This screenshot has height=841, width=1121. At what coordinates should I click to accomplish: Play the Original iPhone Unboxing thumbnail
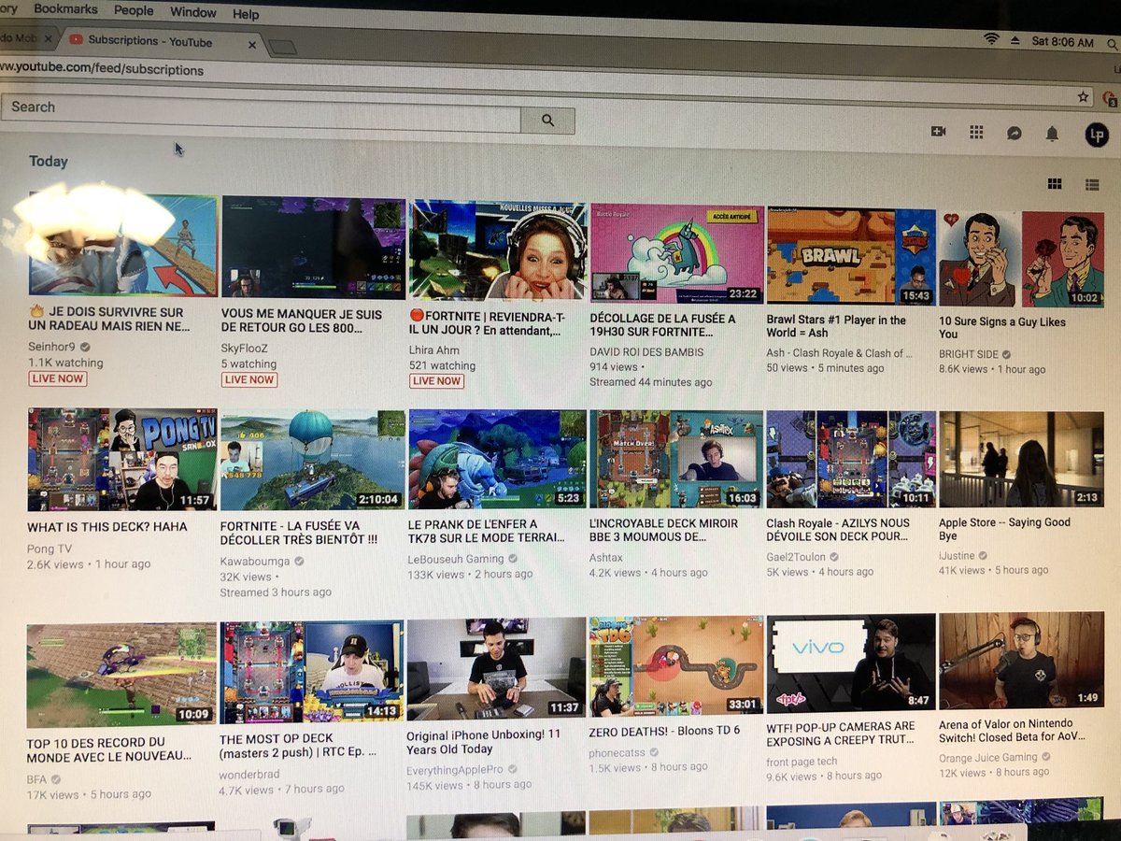pos(496,670)
